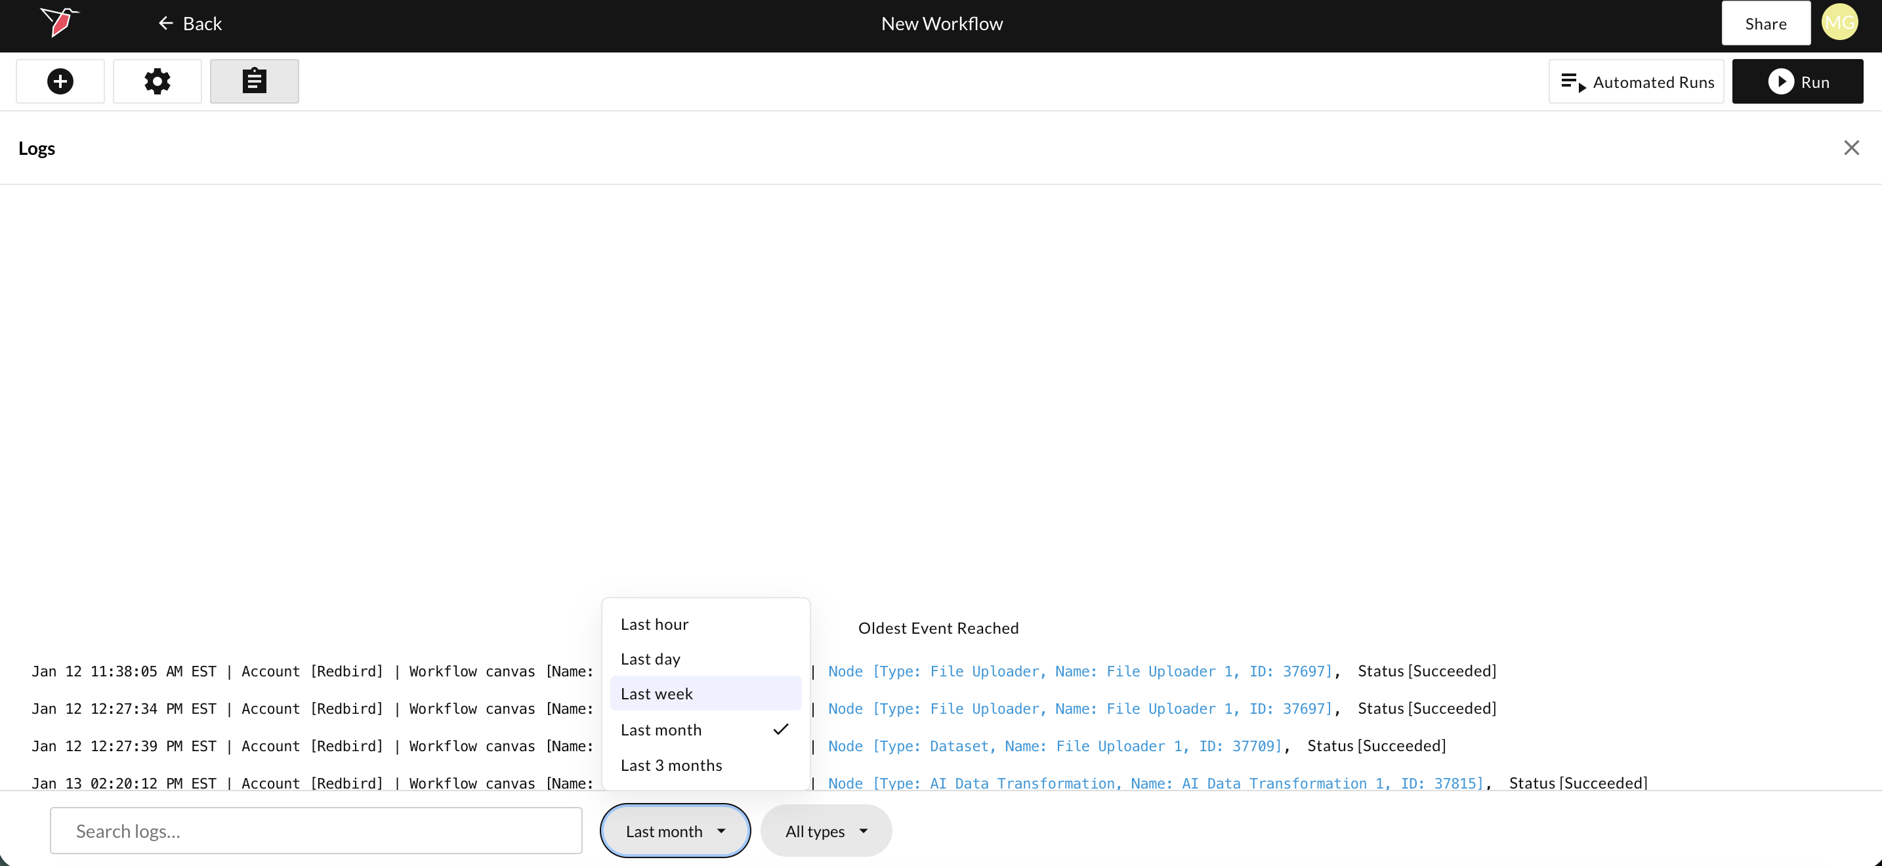Viewport: 1882px width, 866px height.
Task: Select Last day time range
Action: (x=650, y=659)
